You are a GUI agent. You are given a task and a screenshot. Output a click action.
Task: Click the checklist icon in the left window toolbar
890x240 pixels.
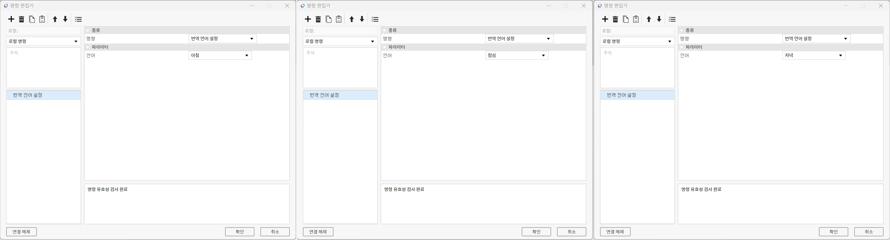click(79, 19)
